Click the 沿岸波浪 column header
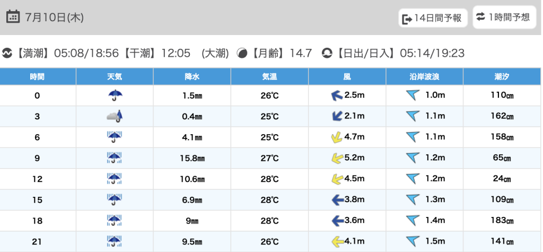The image size is (543, 252). tap(424, 77)
